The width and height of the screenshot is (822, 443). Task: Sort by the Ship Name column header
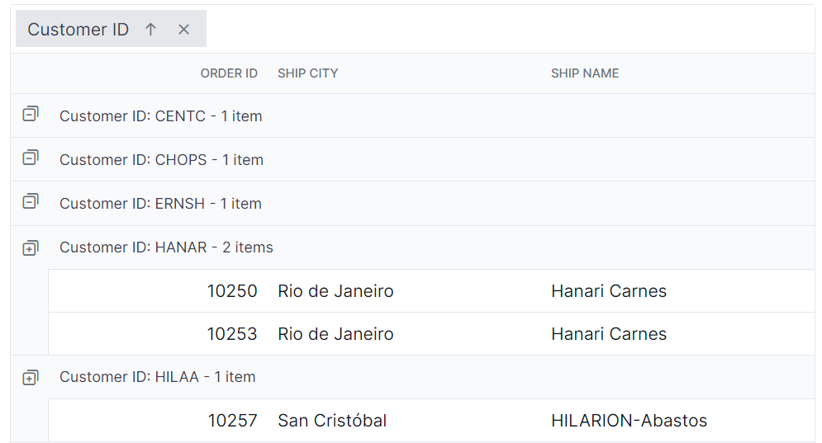click(585, 73)
